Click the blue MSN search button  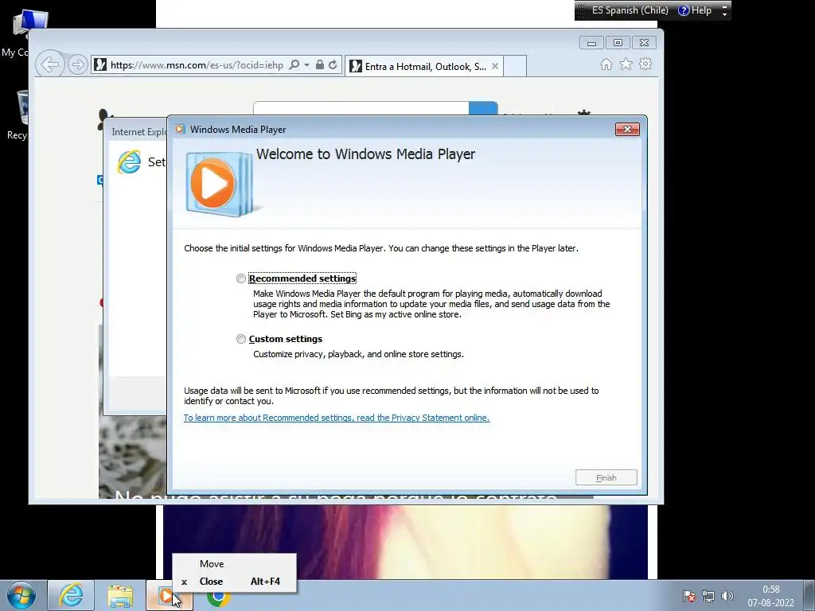(483, 108)
